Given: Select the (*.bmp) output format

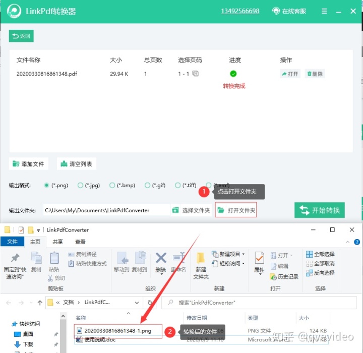Looking at the screenshot, I should (x=112, y=185).
